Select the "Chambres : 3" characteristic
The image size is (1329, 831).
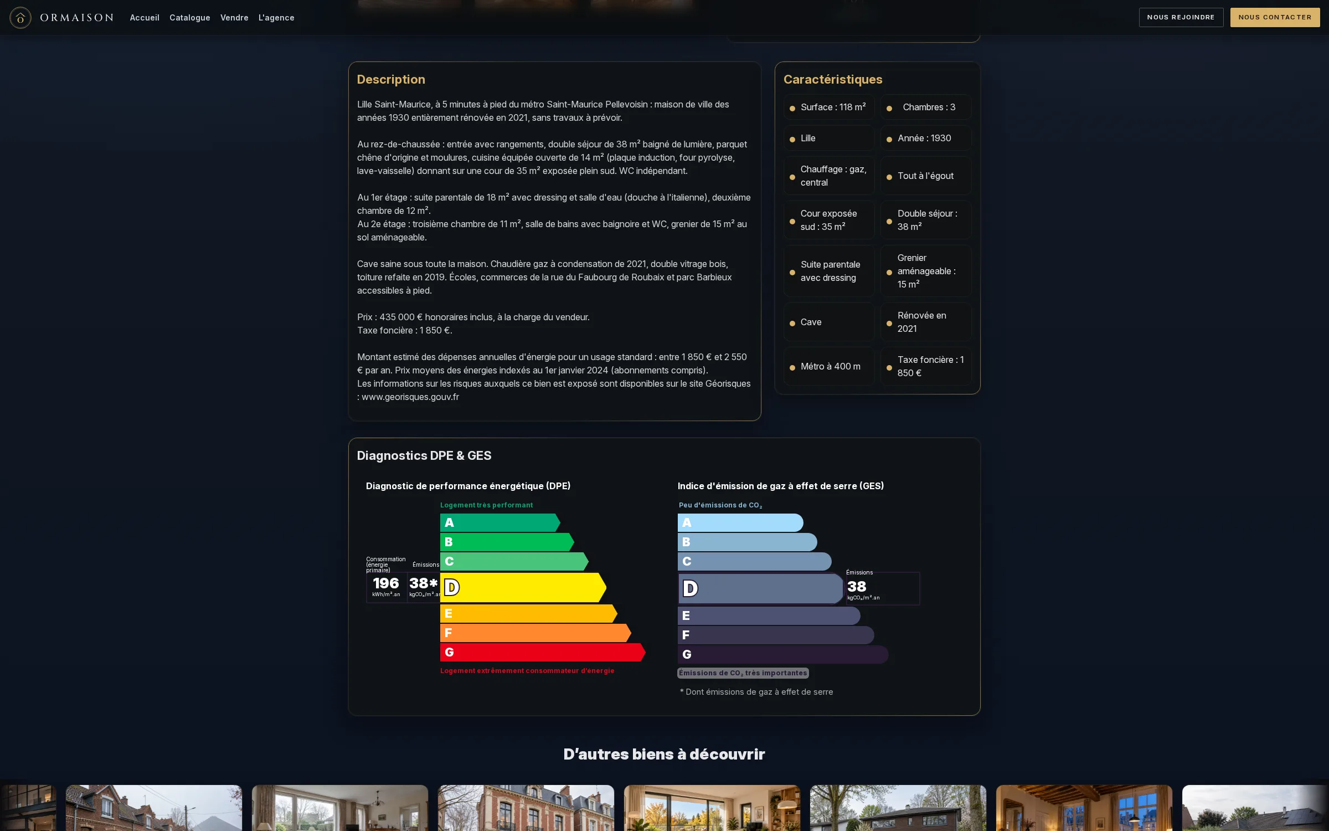click(x=926, y=107)
